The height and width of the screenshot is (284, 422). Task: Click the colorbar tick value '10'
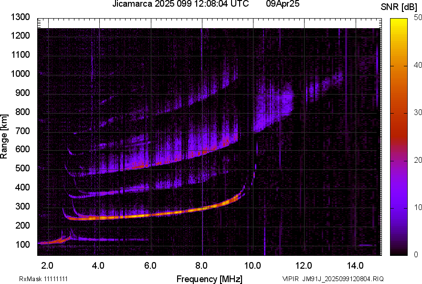[x=418, y=207]
